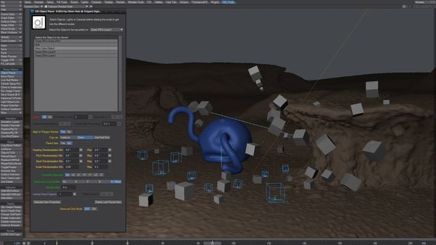Click the object list vertical scrollbar
The width and height of the screenshot is (436, 245).
120,73
